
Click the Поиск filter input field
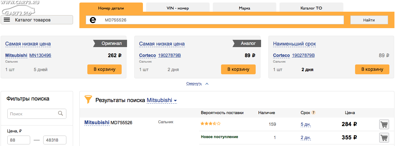pyautogui.click(x=37, y=114)
